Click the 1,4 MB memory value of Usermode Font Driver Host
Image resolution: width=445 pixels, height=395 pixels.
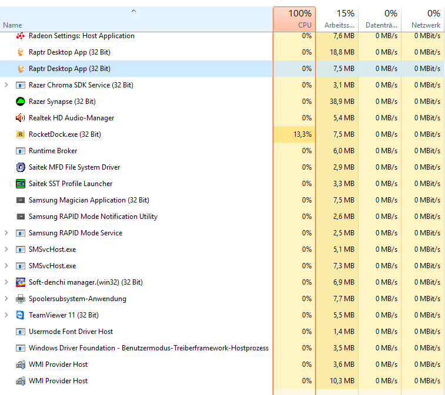pyautogui.click(x=344, y=332)
